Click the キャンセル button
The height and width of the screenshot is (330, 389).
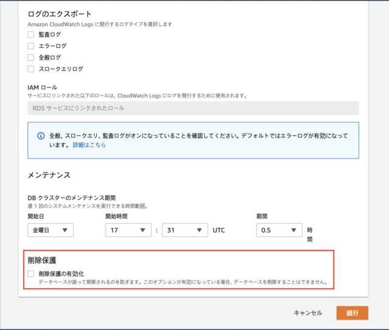pos(308,313)
